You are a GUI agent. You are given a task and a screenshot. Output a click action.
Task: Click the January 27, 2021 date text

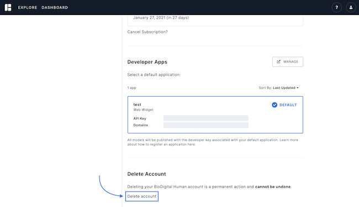[x=161, y=18]
